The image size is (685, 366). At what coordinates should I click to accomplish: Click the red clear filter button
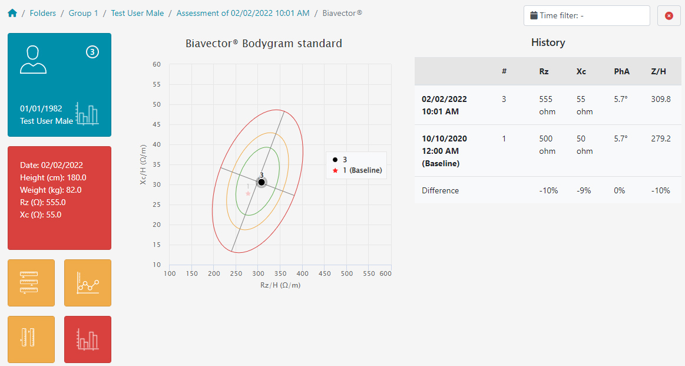pos(669,16)
